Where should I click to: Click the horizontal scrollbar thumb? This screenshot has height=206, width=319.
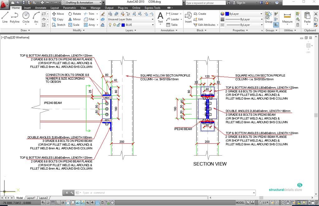point(261,198)
